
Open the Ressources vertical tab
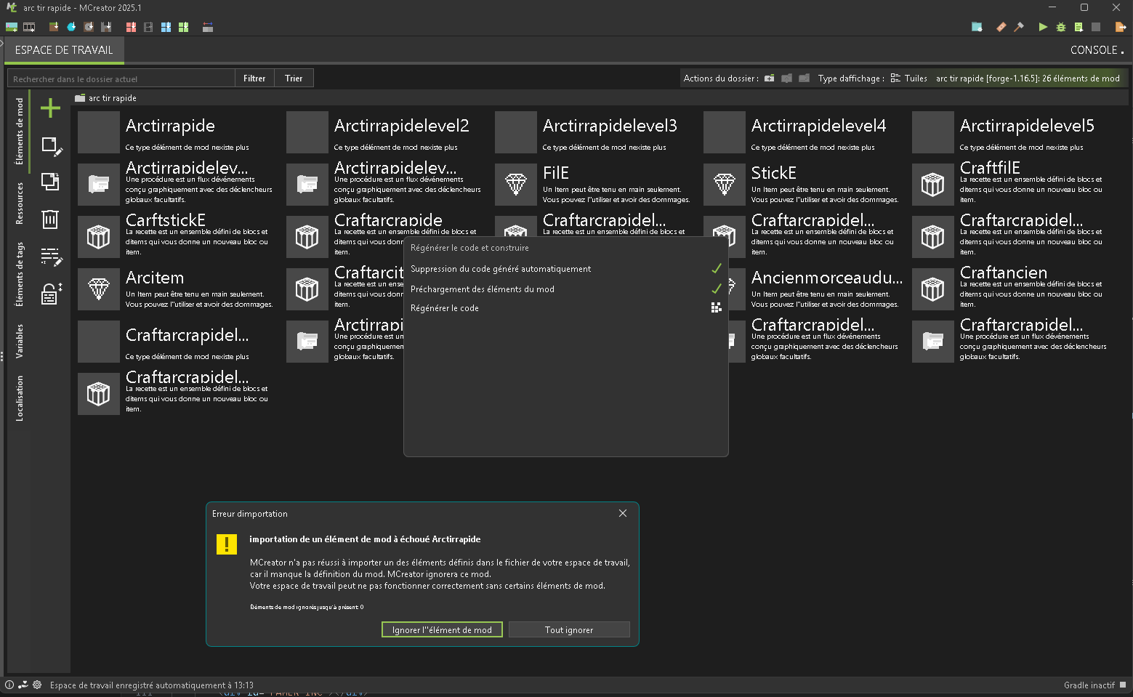20,203
